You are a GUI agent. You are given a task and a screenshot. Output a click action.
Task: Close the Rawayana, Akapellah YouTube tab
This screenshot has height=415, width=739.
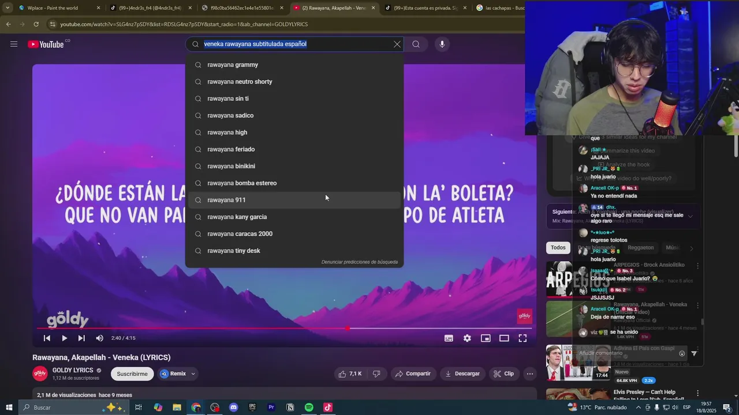tap(373, 8)
